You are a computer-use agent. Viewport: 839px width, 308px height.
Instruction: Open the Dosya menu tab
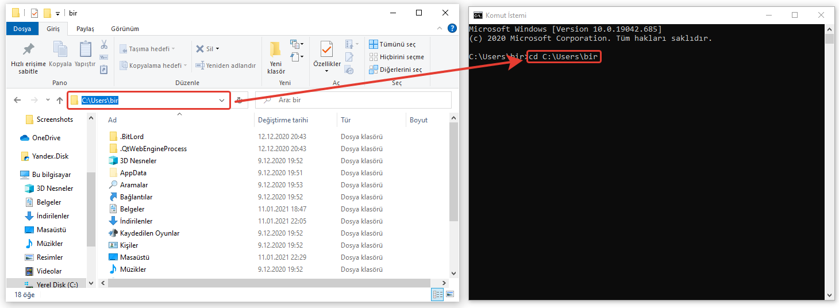click(22, 29)
